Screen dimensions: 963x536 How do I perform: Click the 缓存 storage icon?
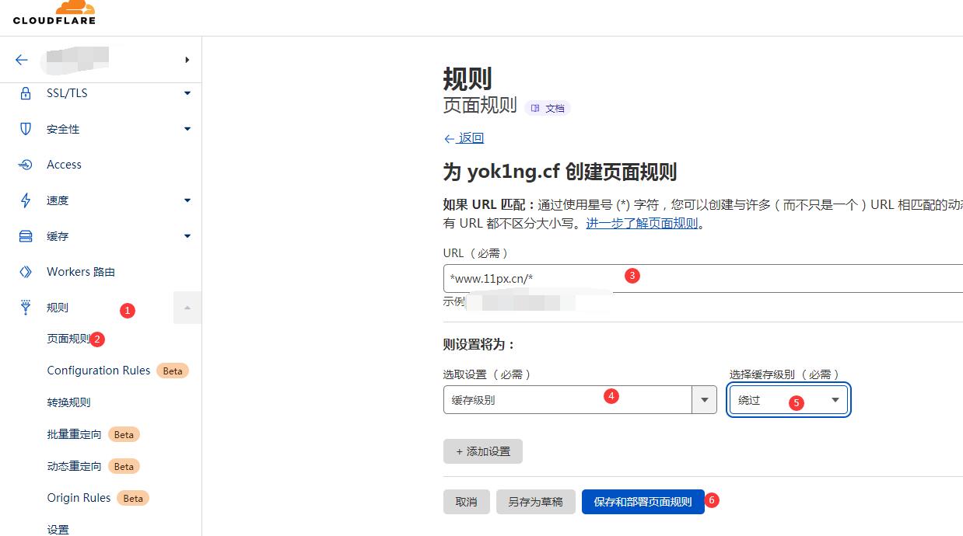click(26, 236)
